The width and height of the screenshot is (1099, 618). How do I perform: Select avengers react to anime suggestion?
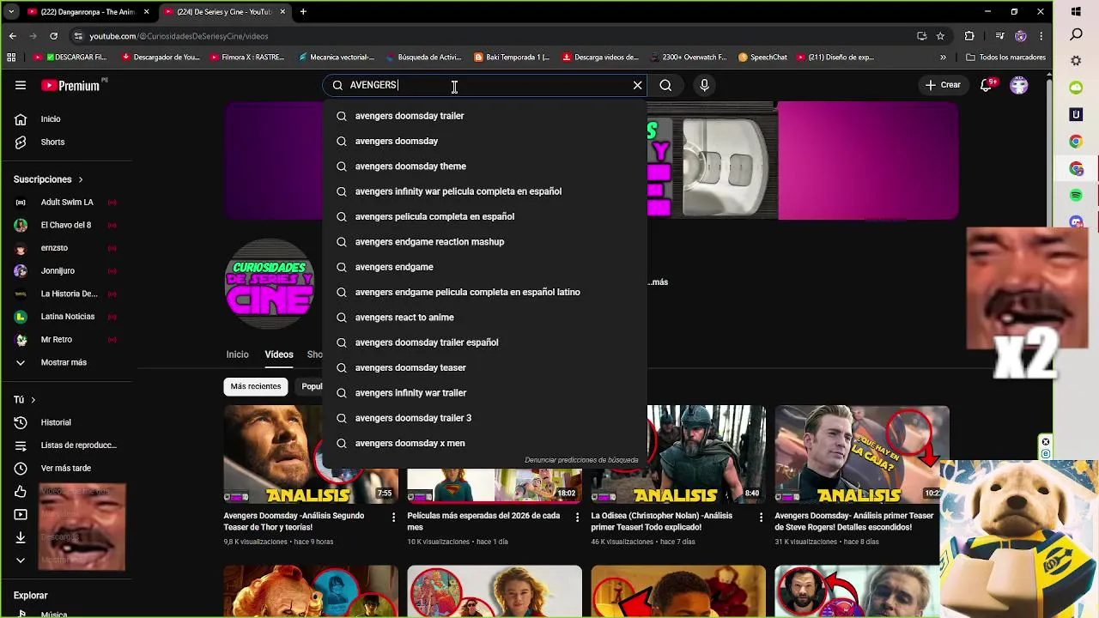(x=484, y=318)
